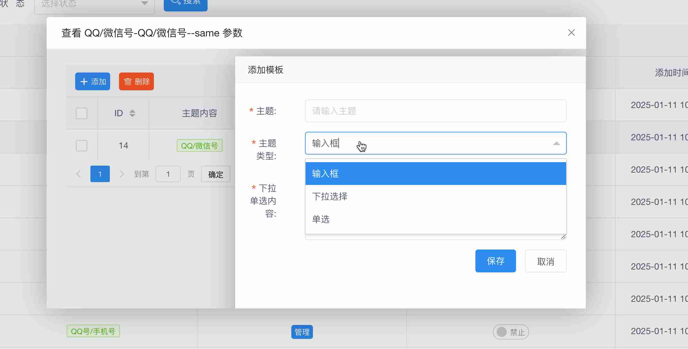Click the blue 添加 plus button
The height and width of the screenshot is (349, 688).
coord(93,81)
